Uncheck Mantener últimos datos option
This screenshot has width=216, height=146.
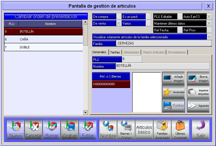click(209, 23)
